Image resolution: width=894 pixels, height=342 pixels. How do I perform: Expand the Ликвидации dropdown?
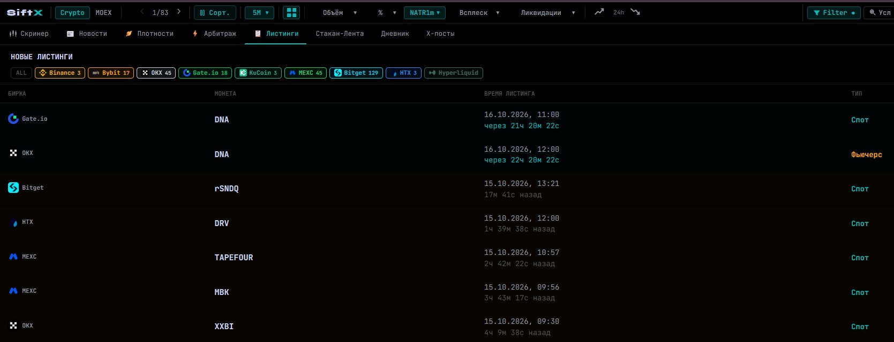[548, 12]
